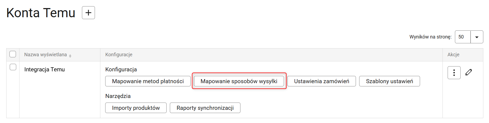Click the sort arrows beside Nazwa wyświetlana

point(70,56)
